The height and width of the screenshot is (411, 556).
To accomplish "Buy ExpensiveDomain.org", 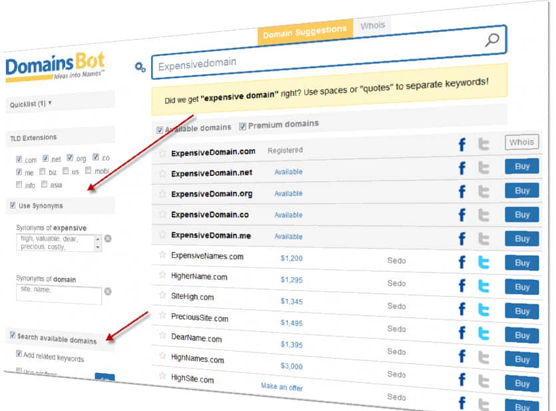I will click(x=522, y=191).
